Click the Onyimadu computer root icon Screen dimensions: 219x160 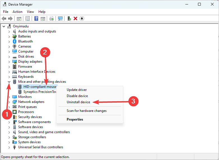[x=9, y=26]
